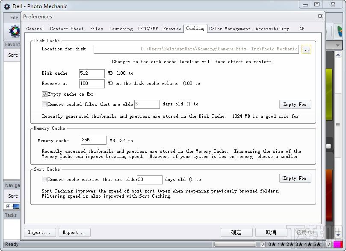Screen dimensions: 346x251
Task: Click the browse '...' button for disk cache location
Action: 306,50
